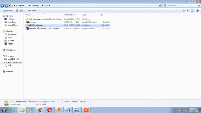
Task: Click the adbdriver WinRAR file icon
Action: click(27, 22)
